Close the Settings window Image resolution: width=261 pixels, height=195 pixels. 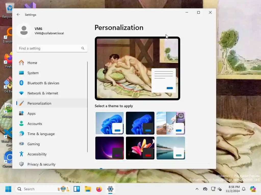pyautogui.click(x=210, y=12)
